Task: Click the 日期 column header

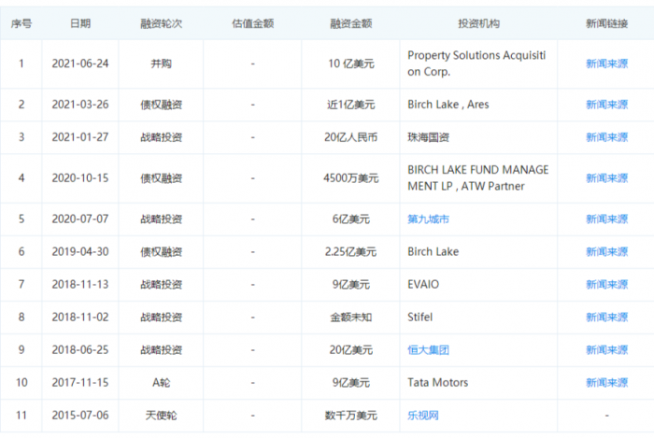Action: (x=80, y=23)
